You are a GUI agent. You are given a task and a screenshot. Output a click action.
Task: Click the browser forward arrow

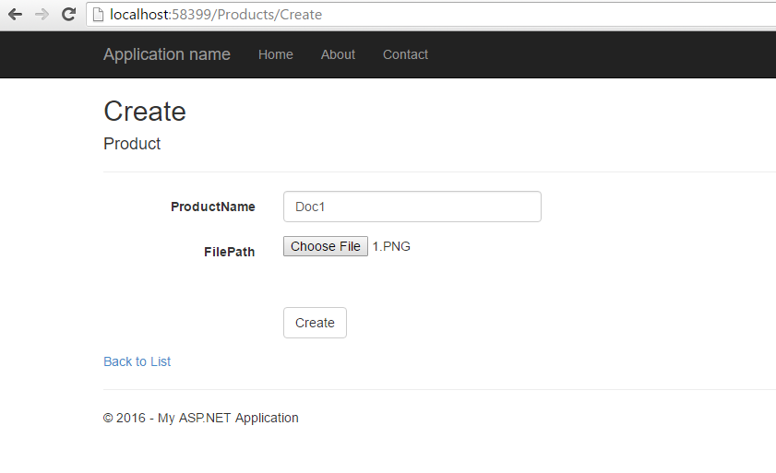(42, 15)
